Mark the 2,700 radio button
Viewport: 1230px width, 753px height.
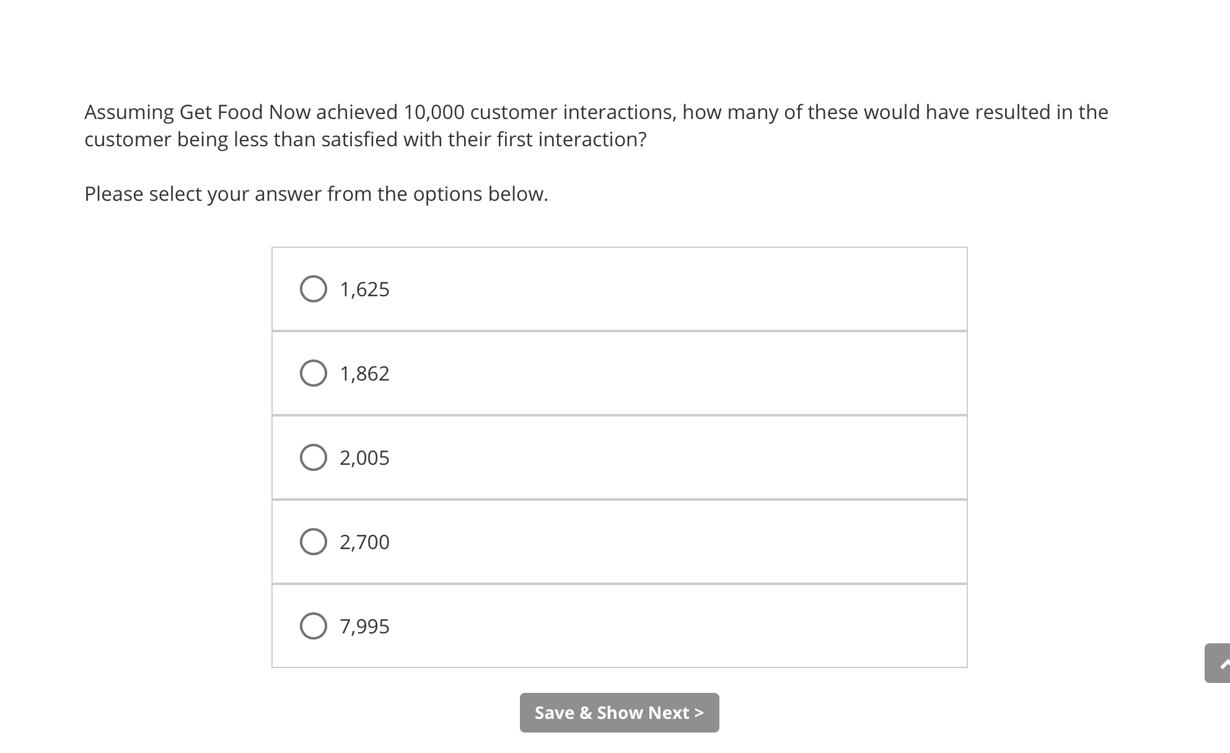pyautogui.click(x=314, y=542)
